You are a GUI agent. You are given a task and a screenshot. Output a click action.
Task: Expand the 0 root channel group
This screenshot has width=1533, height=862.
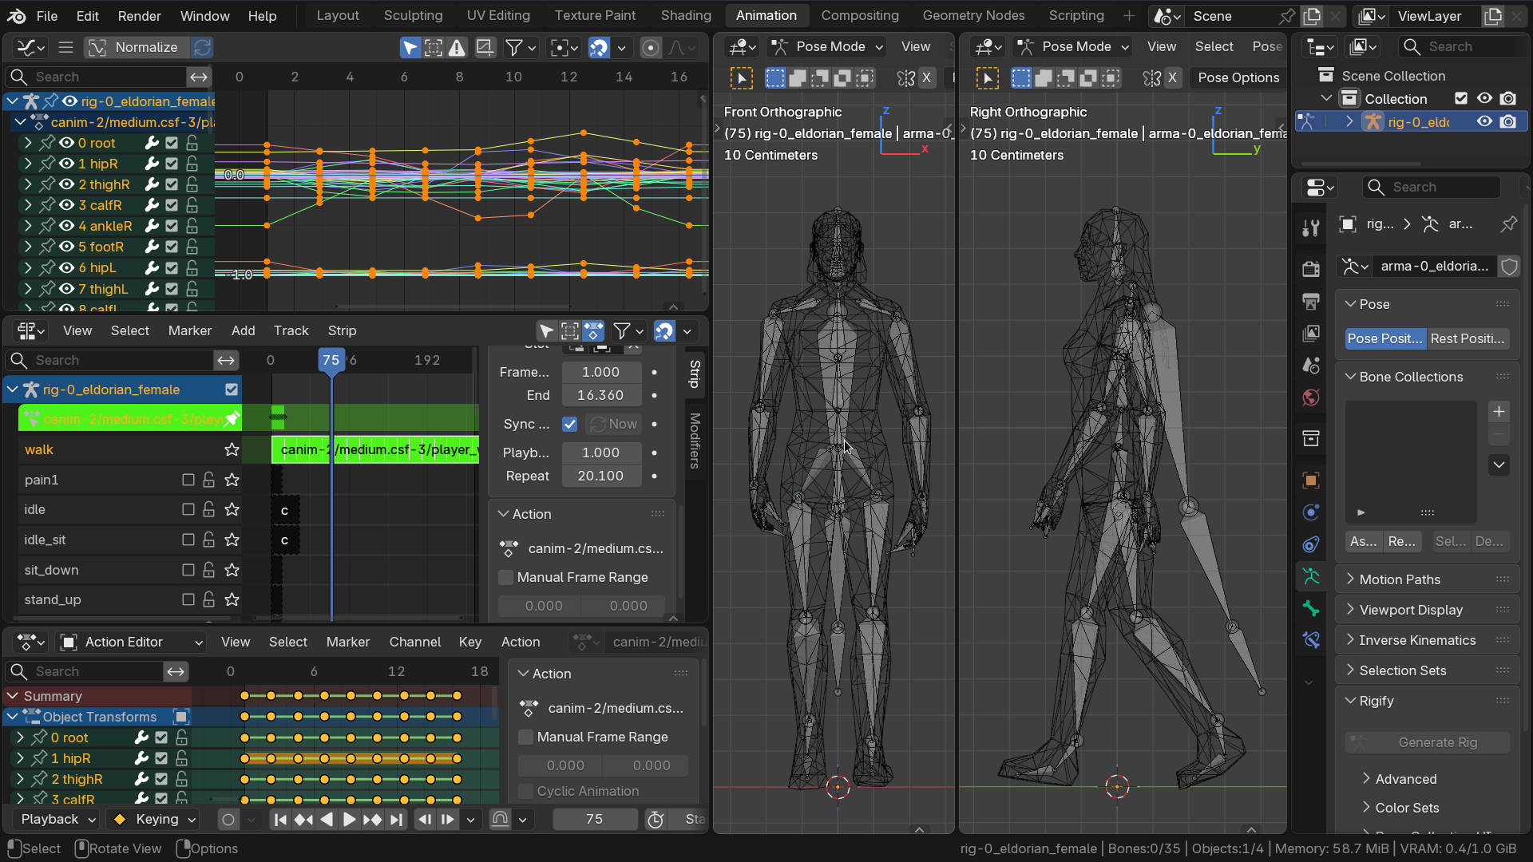pyautogui.click(x=28, y=143)
